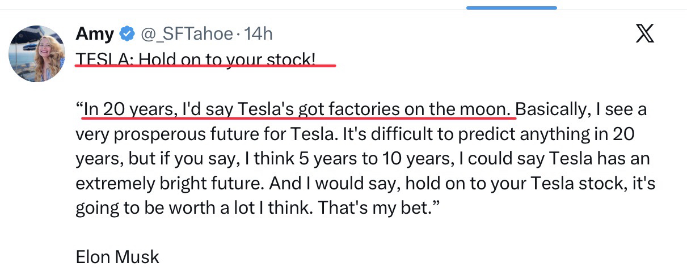Click the display name Amy
This screenshot has height=271, width=687.
click(94, 34)
